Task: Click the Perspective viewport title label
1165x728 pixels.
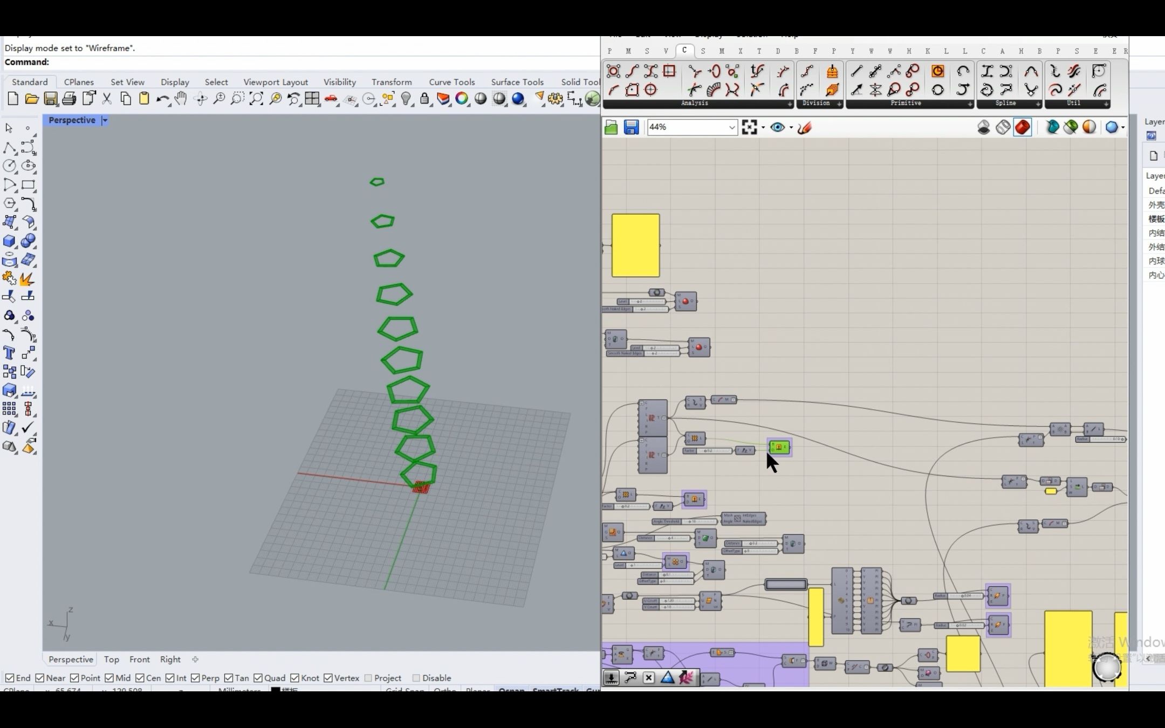Action: pyautogui.click(x=72, y=120)
